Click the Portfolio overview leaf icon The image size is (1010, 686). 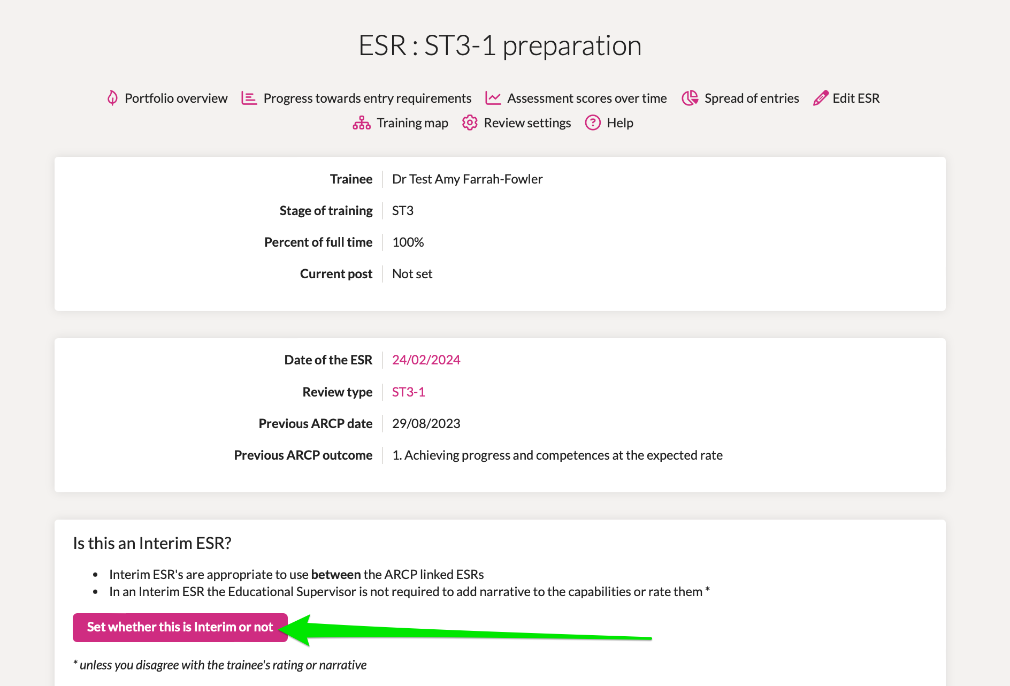pyautogui.click(x=112, y=98)
